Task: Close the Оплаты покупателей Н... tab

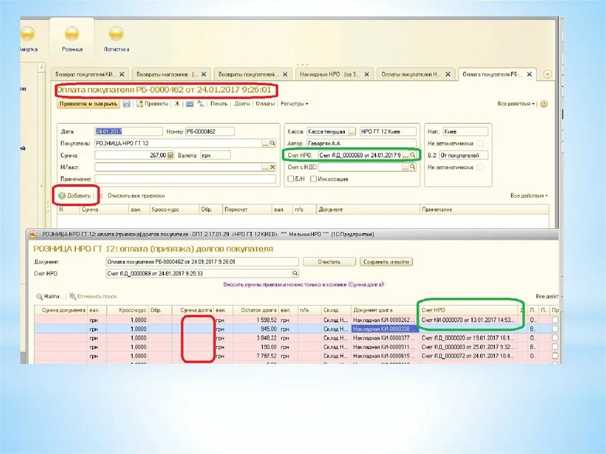Action: coord(447,74)
